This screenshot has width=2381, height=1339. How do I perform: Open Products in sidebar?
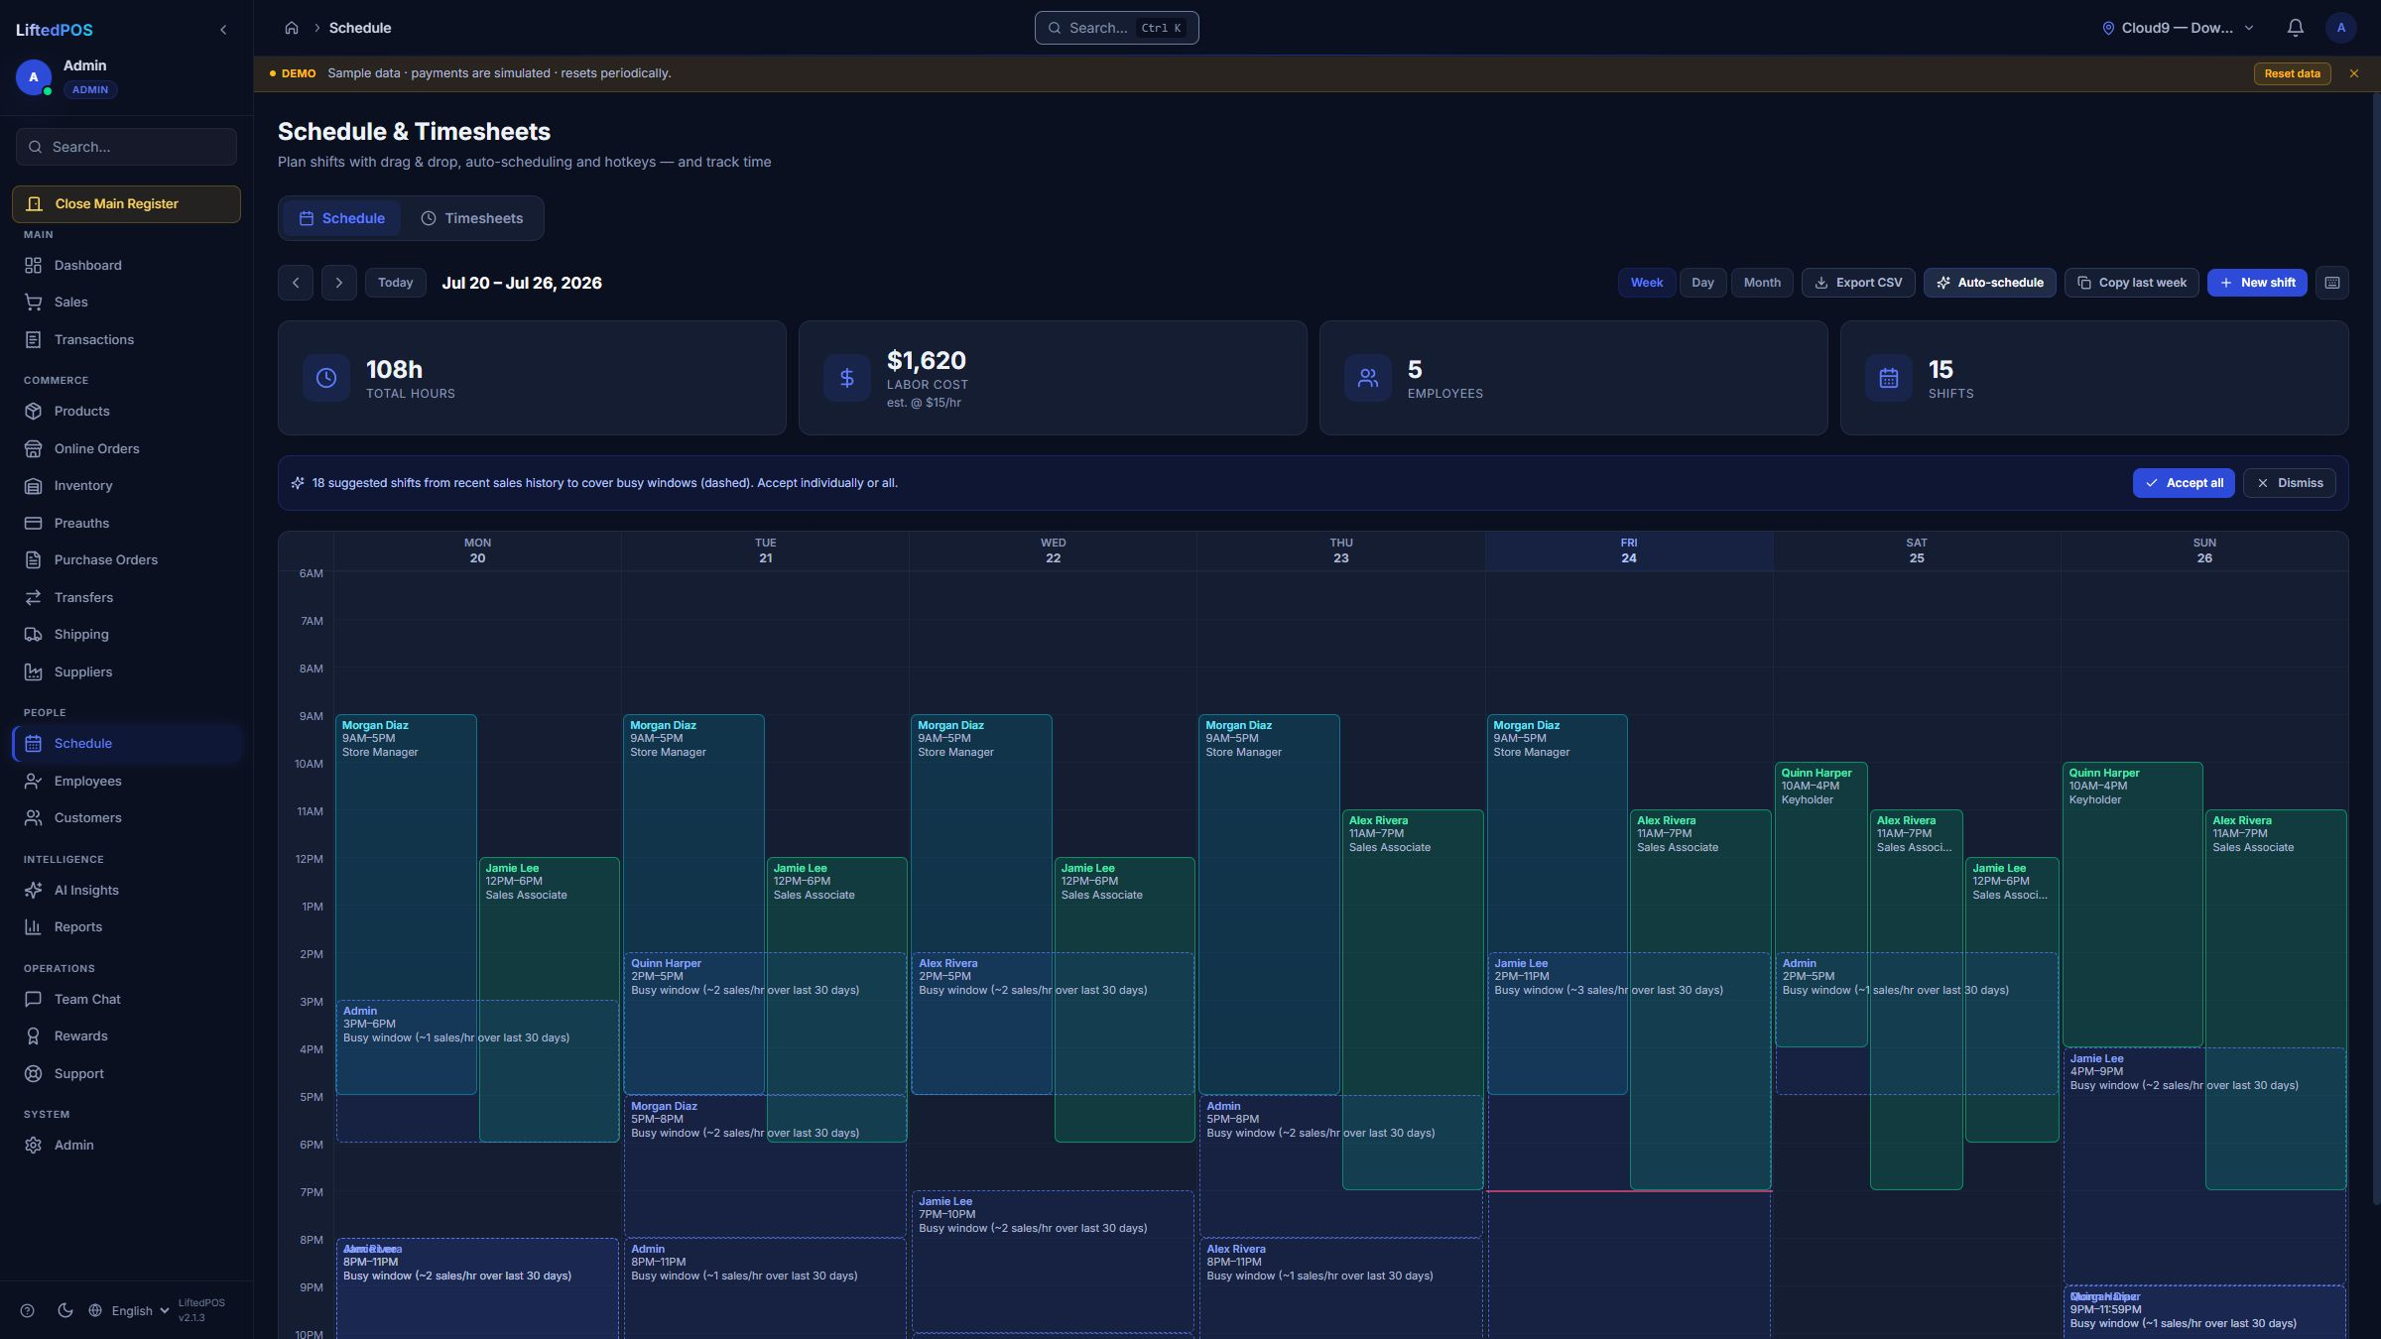pyautogui.click(x=127, y=411)
